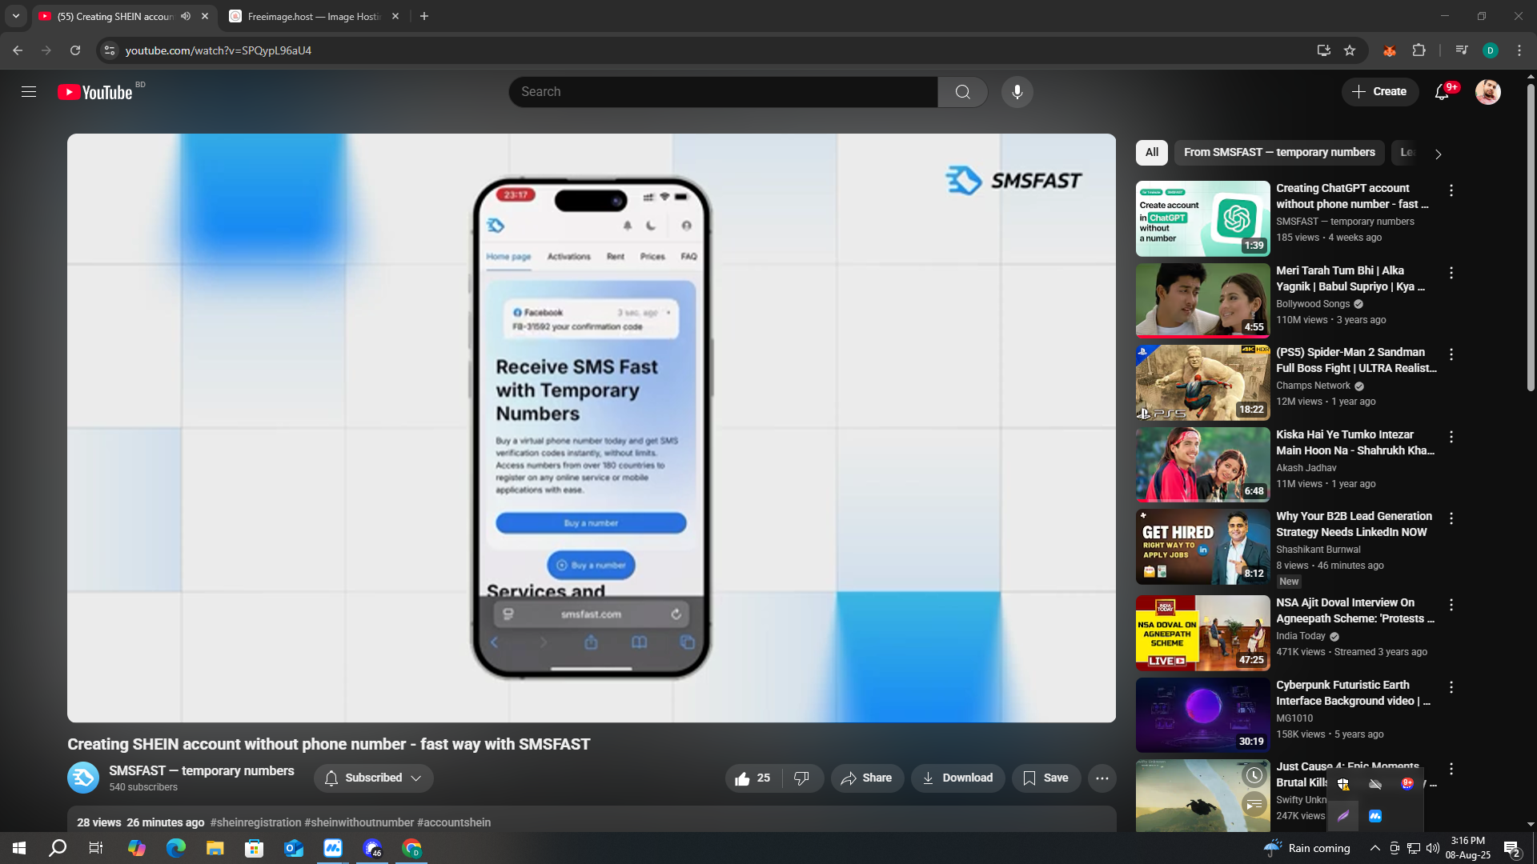This screenshot has width=1537, height=864.
Task: Share the video
Action: pyautogui.click(x=867, y=778)
